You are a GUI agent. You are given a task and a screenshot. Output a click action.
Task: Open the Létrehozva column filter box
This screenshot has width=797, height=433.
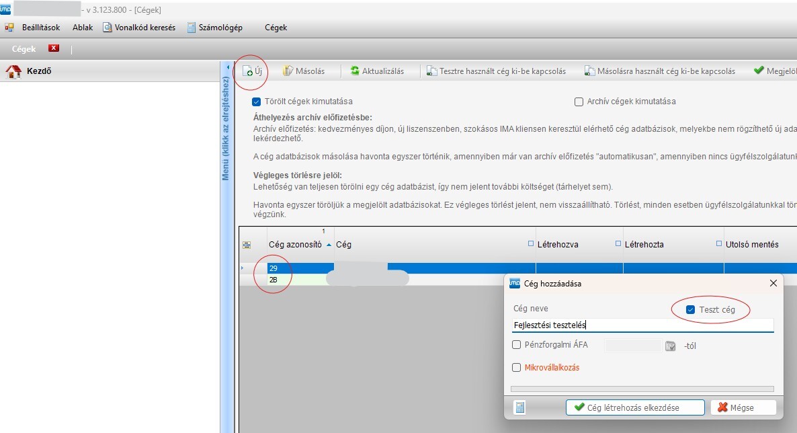pos(531,244)
